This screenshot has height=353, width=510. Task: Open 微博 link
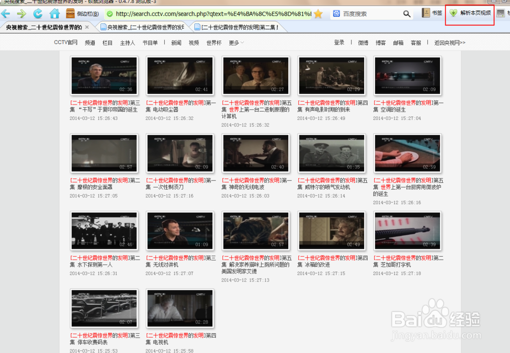[x=363, y=43]
